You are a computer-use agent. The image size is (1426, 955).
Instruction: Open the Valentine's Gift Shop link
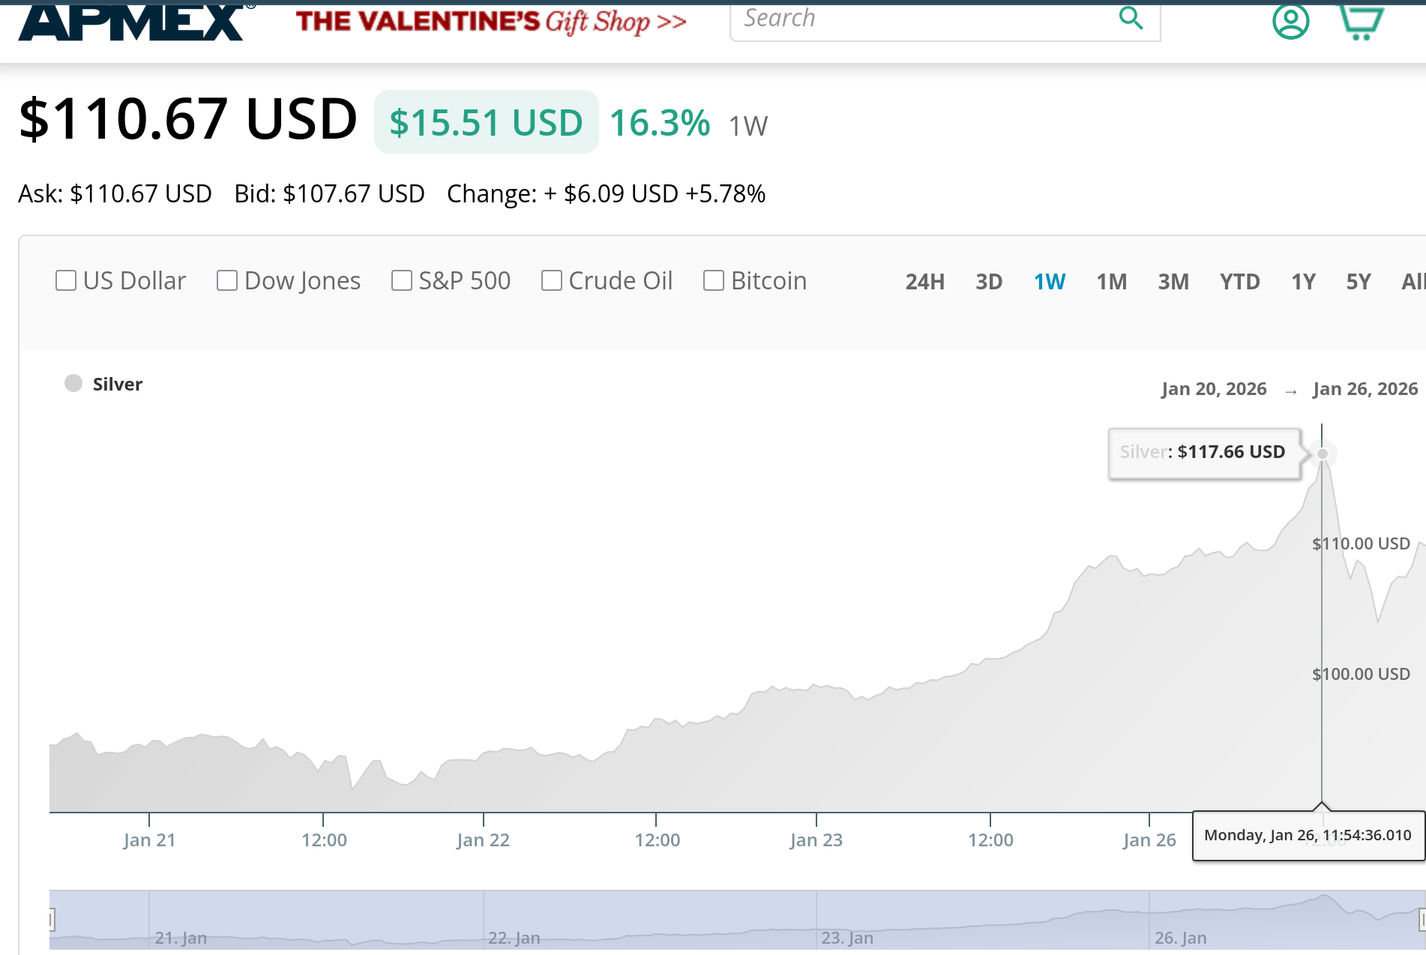pyautogui.click(x=491, y=22)
